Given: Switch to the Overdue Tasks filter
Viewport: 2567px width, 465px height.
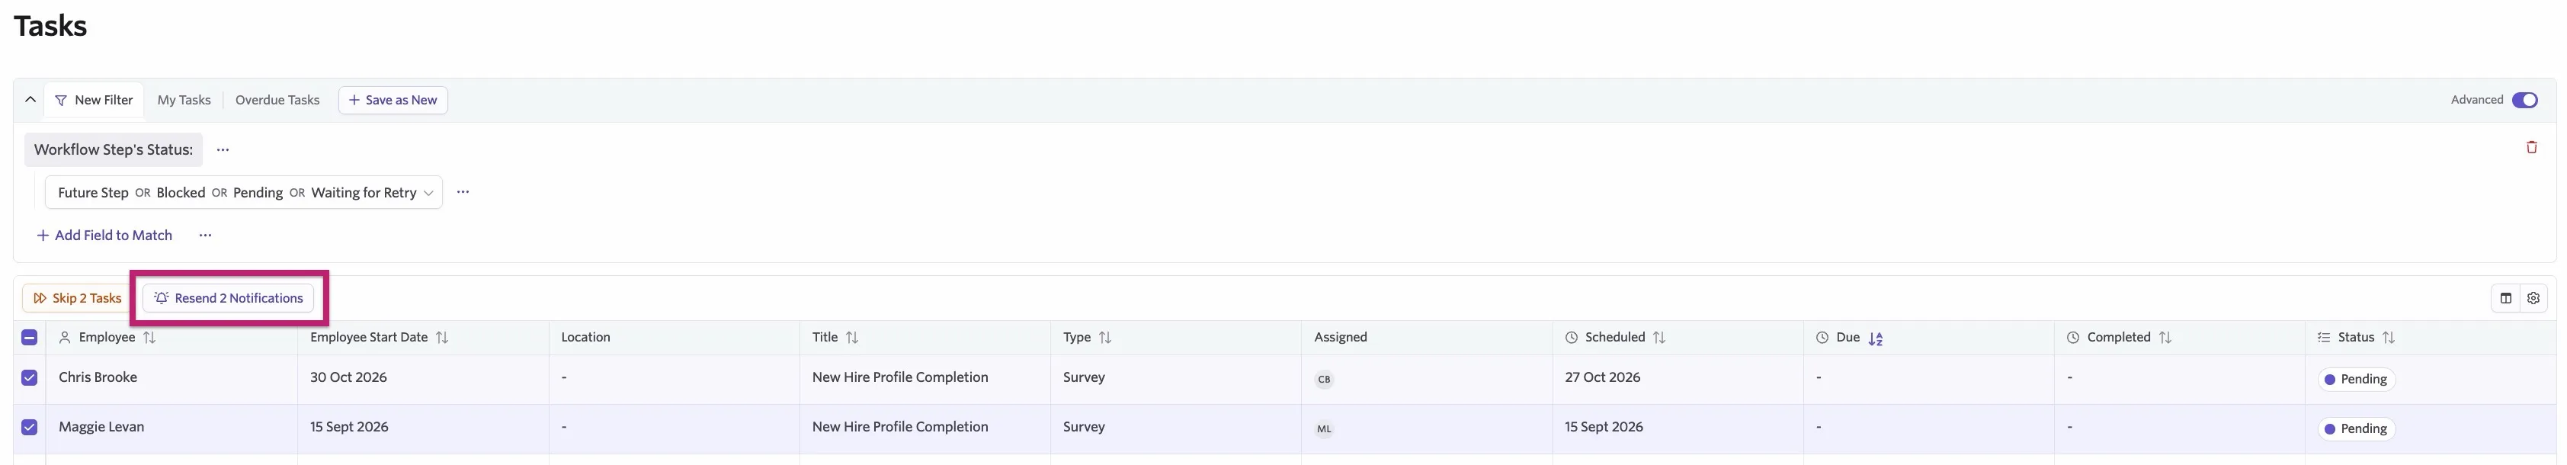Looking at the screenshot, I should (277, 100).
